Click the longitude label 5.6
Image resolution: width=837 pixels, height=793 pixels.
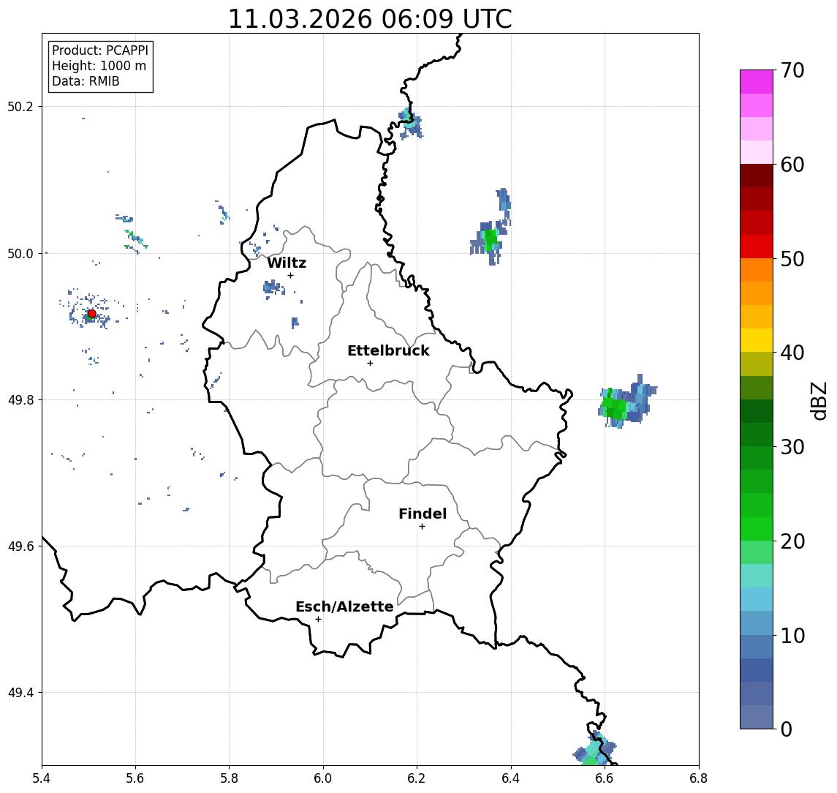coord(135,778)
